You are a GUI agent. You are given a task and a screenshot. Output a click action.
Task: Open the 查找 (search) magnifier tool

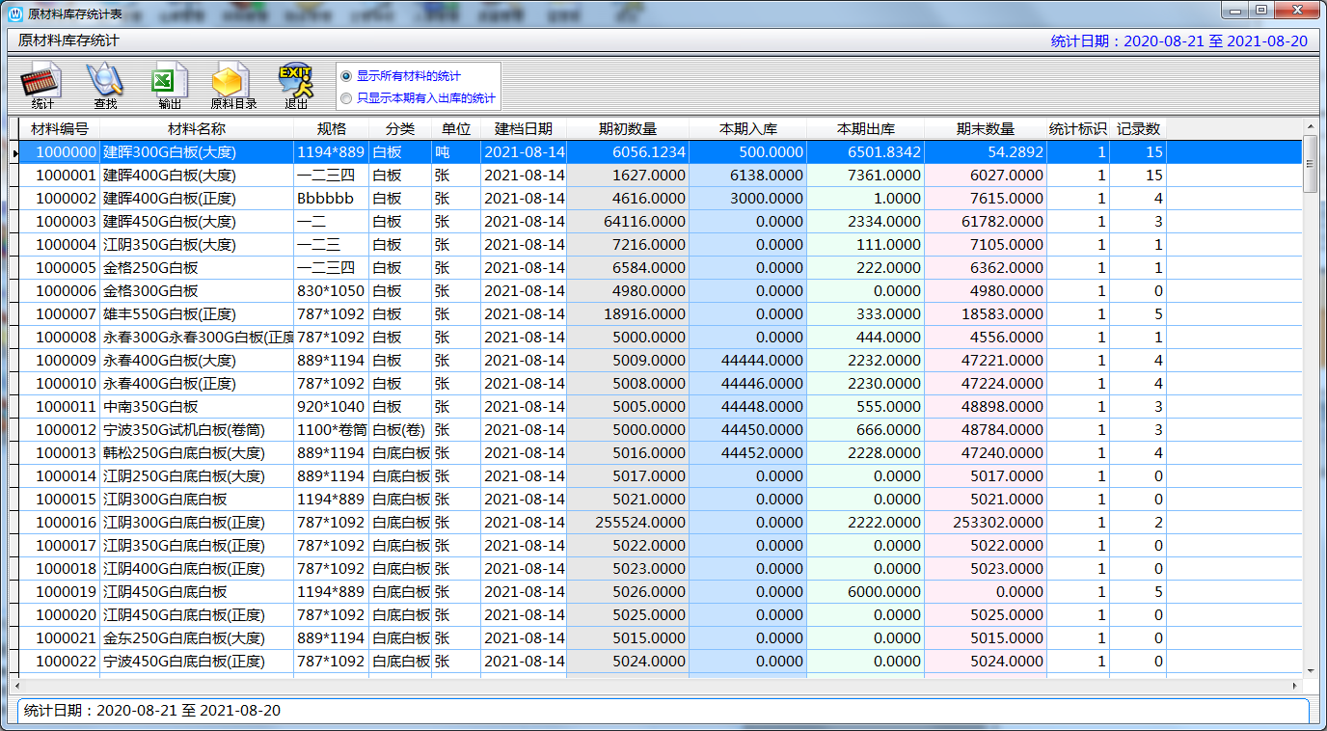pos(105,86)
